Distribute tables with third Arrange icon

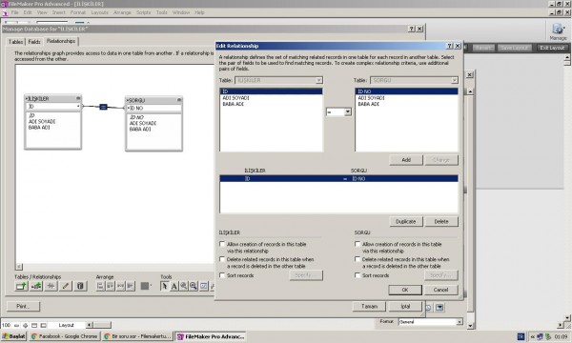click(x=120, y=286)
